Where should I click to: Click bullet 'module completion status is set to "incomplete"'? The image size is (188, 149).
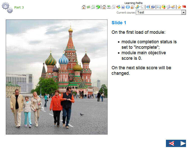[x=149, y=44]
